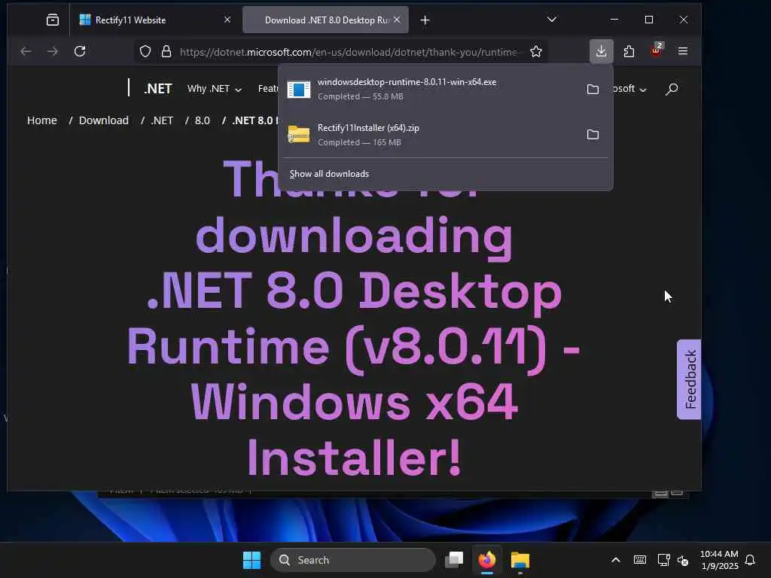The width and height of the screenshot is (771, 578).
Task: Click Home breadcrumb link
Action: pos(42,120)
